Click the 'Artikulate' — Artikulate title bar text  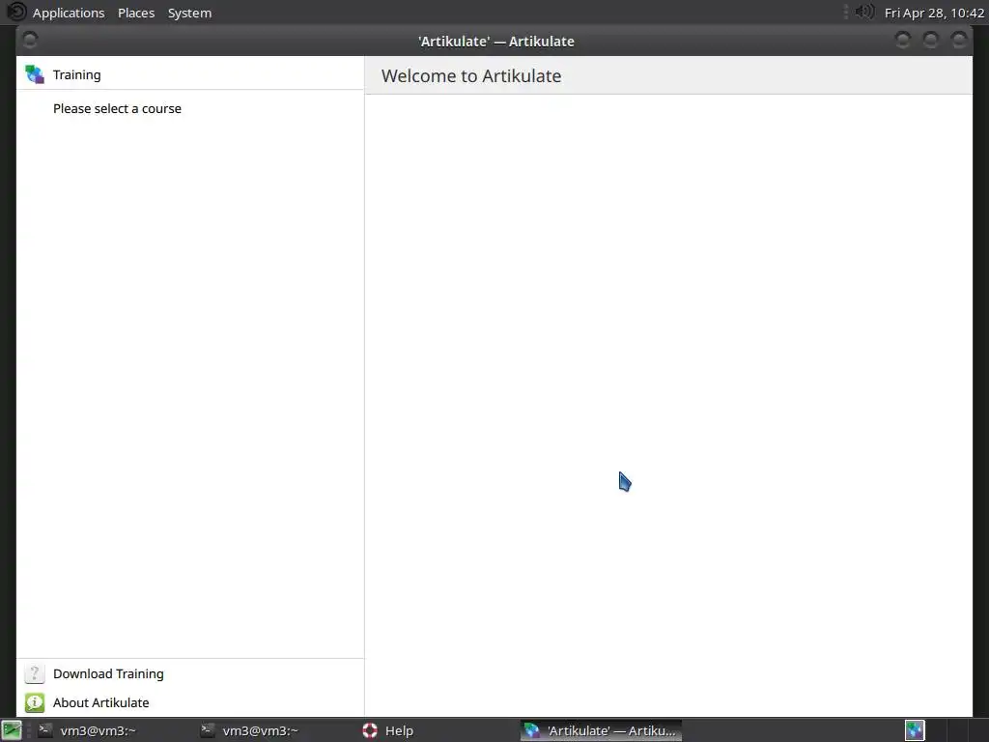coord(496,41)
